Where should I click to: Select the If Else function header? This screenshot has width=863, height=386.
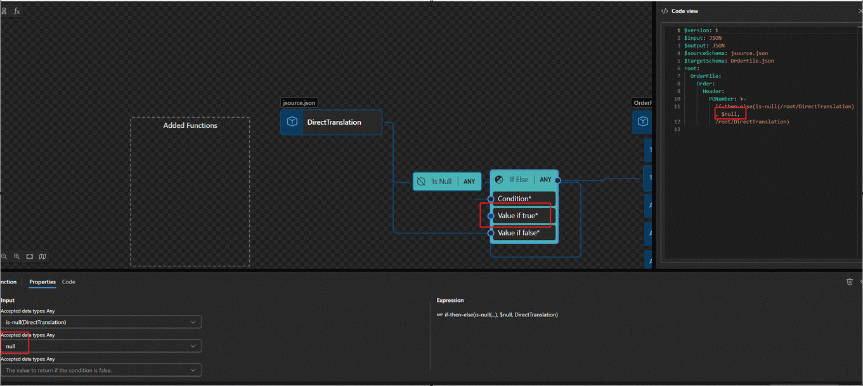coord(524,180)
